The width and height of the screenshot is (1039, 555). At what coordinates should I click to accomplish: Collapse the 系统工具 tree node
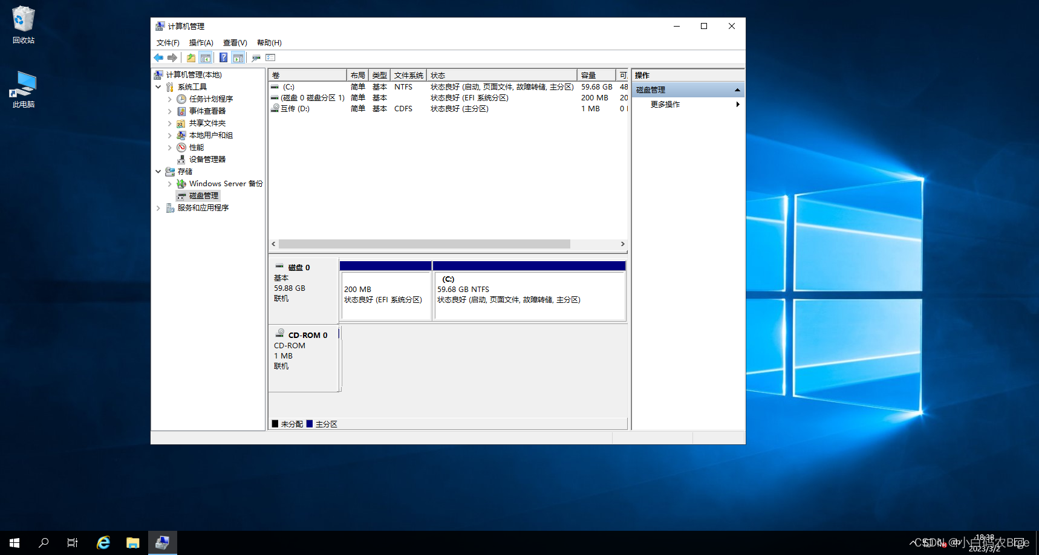coord(158,87)
